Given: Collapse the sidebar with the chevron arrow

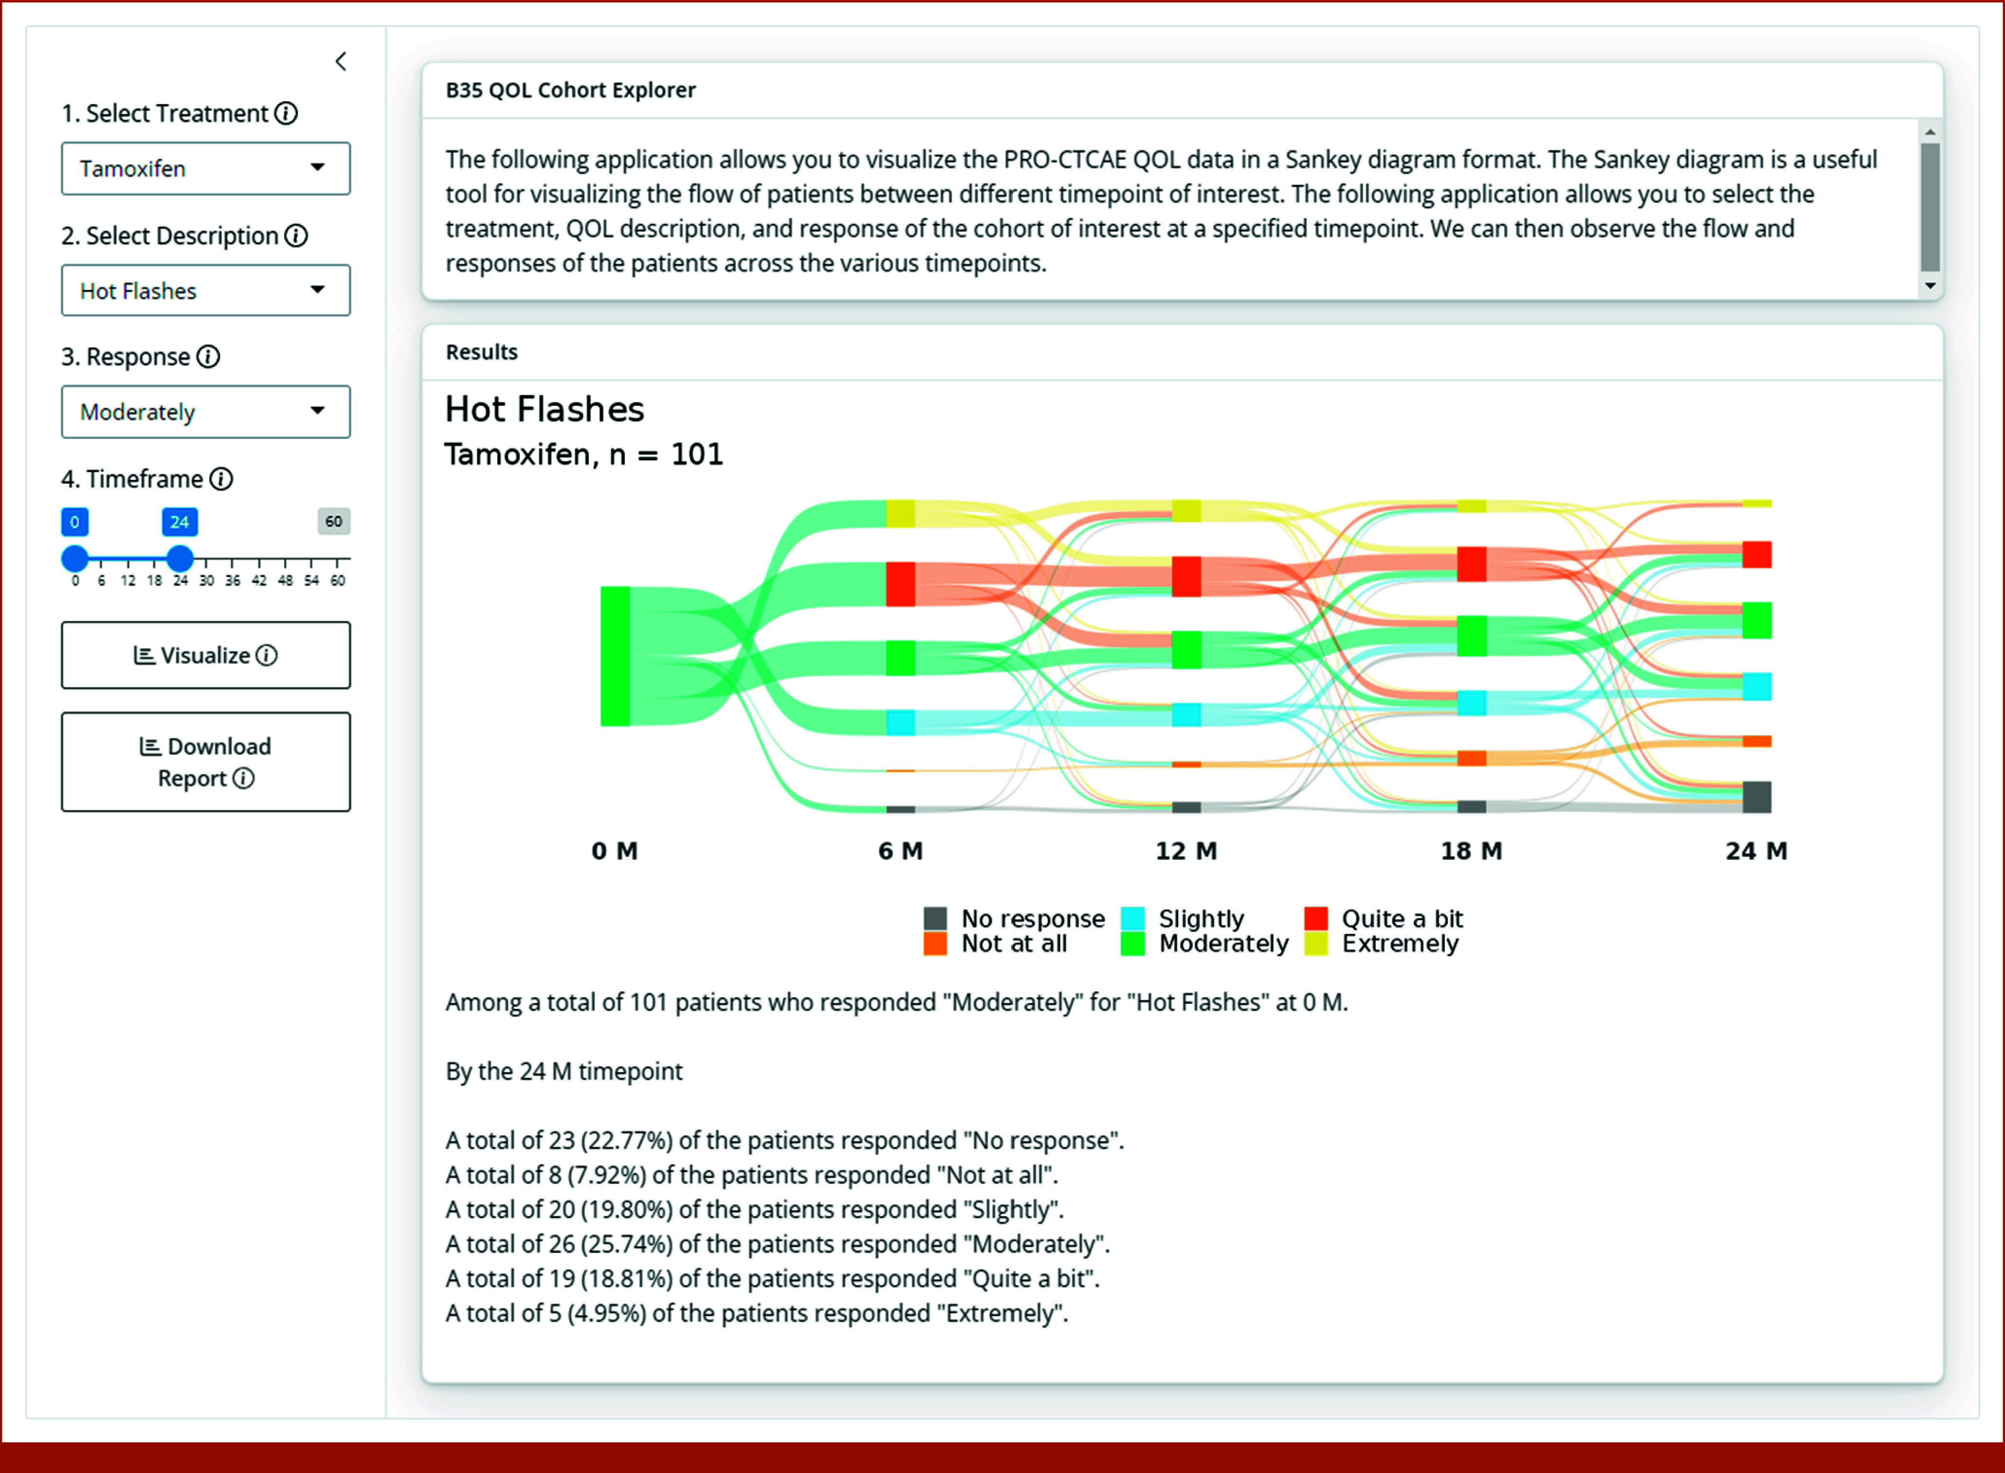Looking at the screenshot, I should coord(341,61).
